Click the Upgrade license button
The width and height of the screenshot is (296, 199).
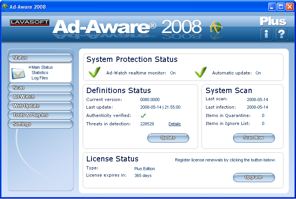click(254, 177)
